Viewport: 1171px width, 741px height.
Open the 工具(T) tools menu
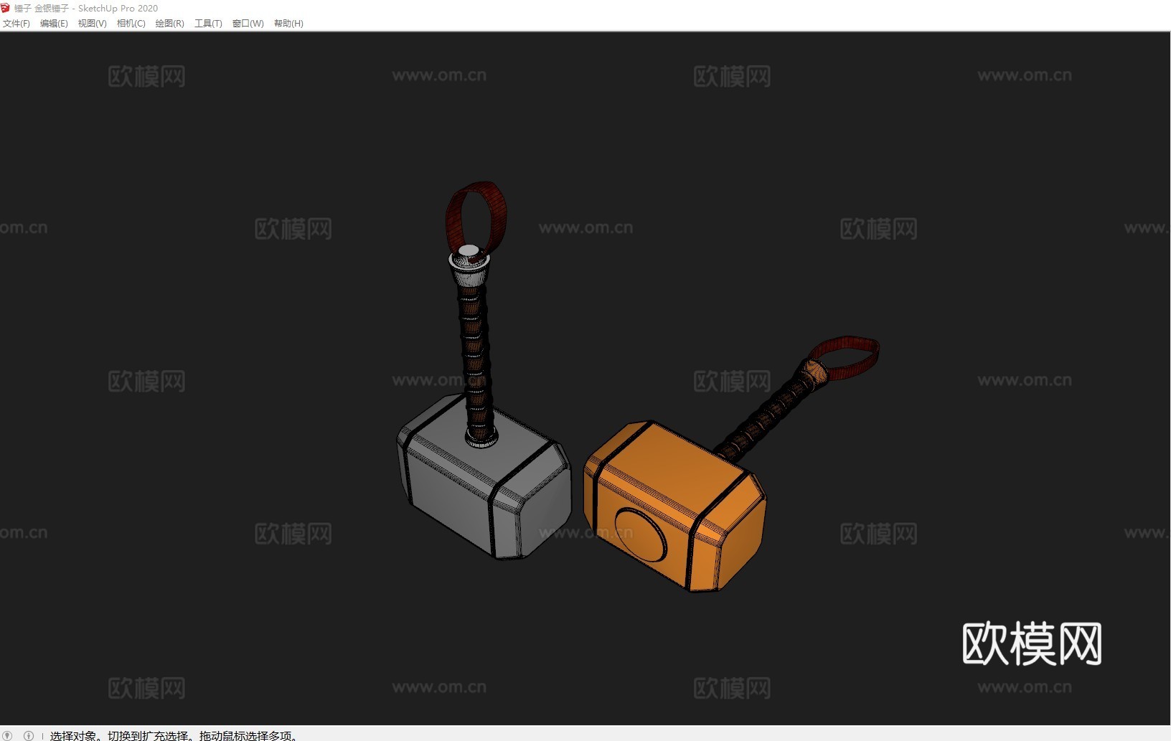pos(208,24)
